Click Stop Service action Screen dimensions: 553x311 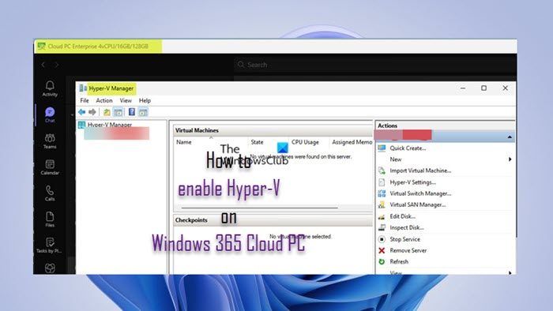(404, 239)
